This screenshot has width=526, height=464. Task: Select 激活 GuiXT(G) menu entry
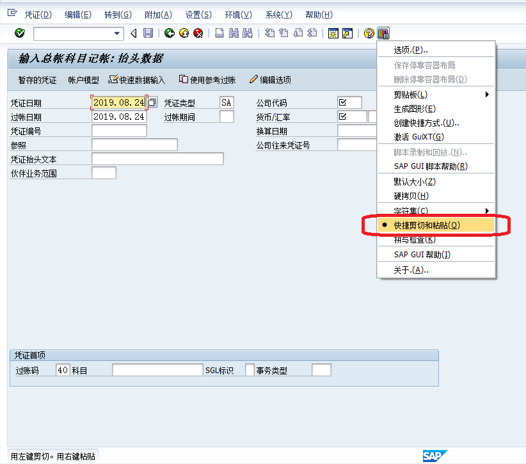click(x=436, y=137)
